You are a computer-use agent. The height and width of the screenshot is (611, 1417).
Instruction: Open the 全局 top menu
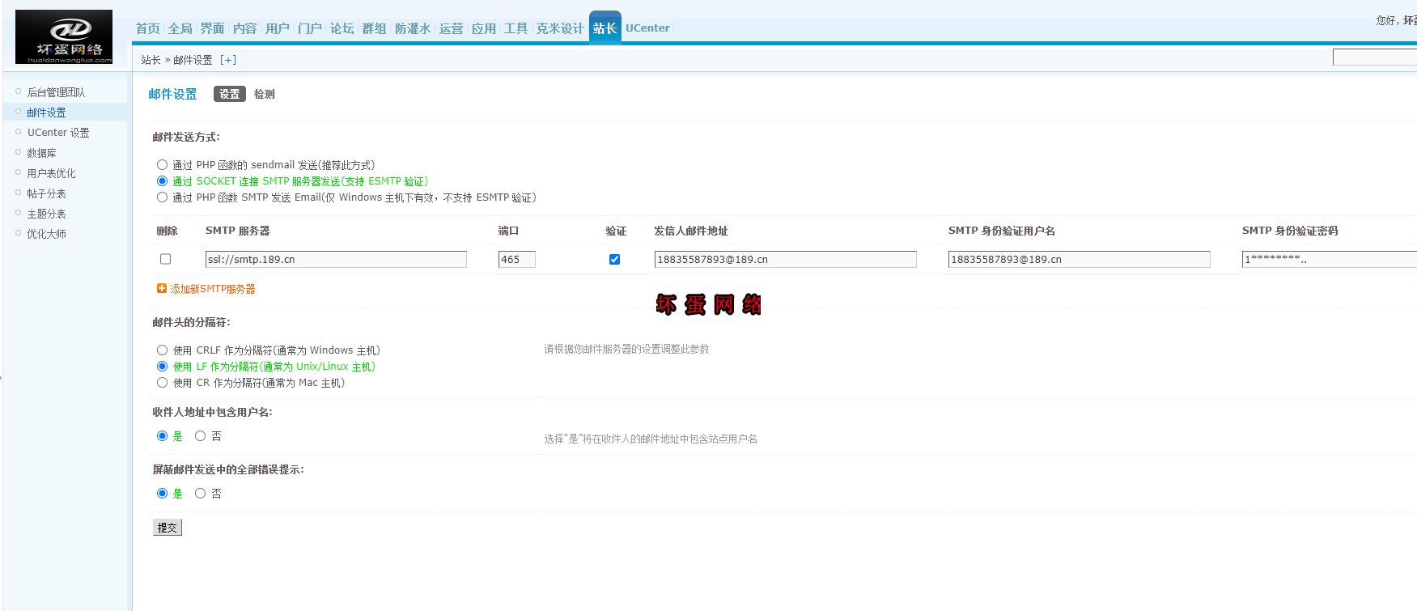click(x=180, y=28)
